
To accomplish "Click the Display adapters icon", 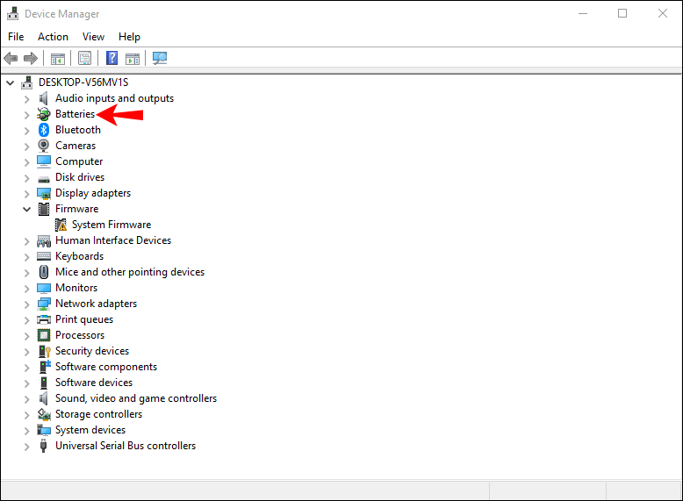I will tap(44, 193).
